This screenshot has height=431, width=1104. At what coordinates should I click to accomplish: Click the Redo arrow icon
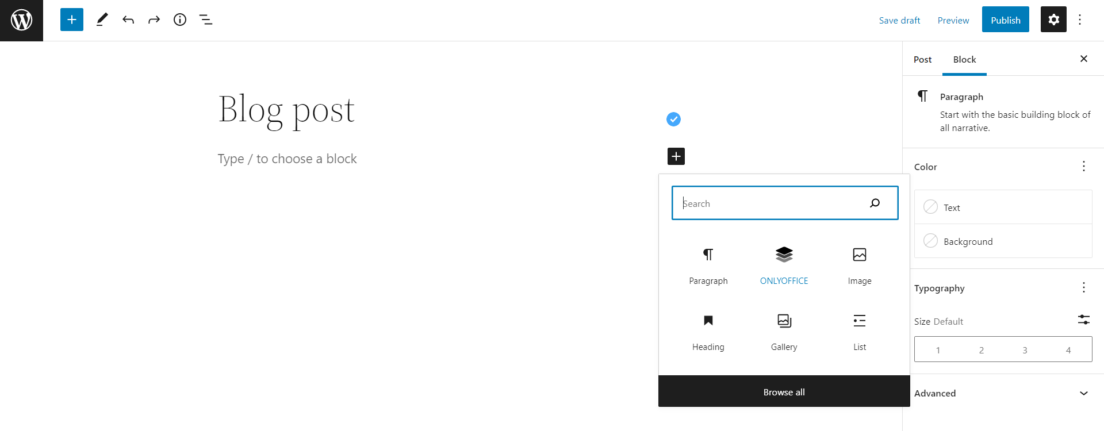[154, 20]
